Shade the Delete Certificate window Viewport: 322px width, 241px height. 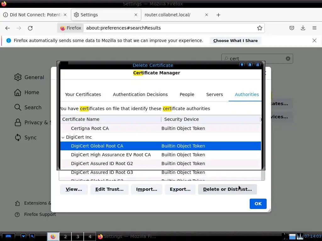pyautogui.click(x=242, y=65)
